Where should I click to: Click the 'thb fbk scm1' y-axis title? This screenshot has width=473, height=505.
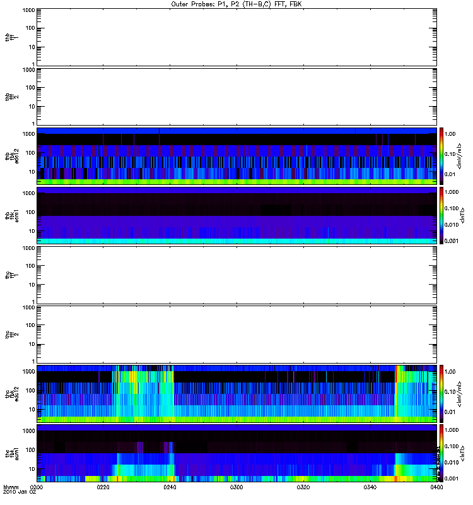12,215
